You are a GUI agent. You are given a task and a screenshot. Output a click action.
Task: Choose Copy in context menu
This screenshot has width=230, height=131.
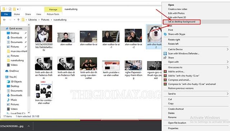[171, 103]
